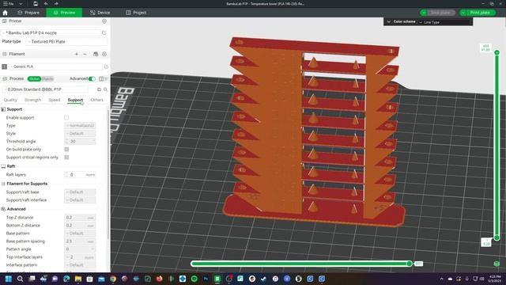Open Interface pattern dropdown
Screen dimensions: 506x285
(80, 265)
